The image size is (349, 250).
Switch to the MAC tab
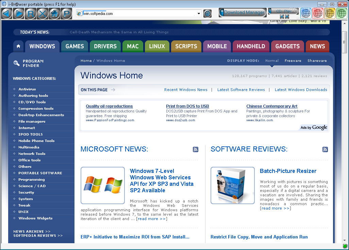pos(133,46)
